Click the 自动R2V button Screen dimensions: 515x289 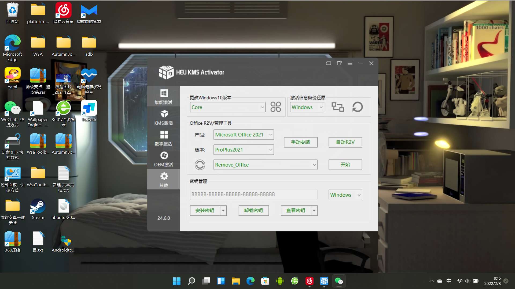pos(345,142)
